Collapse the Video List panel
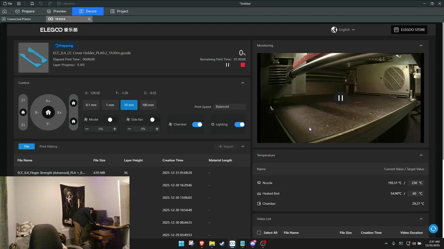 pyautogui.click(x=421, y=219)
